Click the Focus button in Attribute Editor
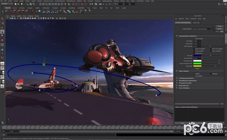 click(x=219, y=26)
